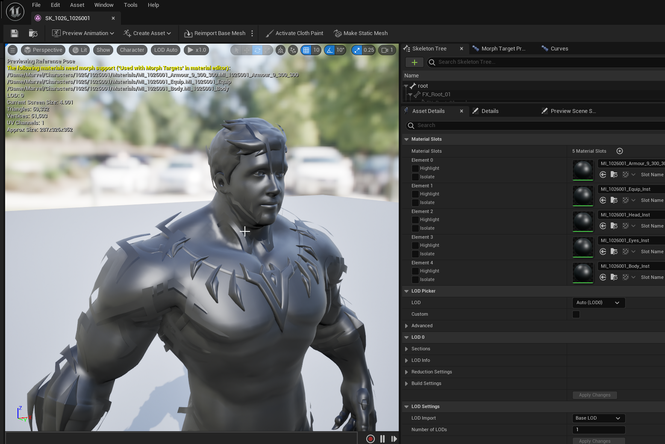
Task: Browse to Element 1 material in Content Browser
Action: (614, 200)
